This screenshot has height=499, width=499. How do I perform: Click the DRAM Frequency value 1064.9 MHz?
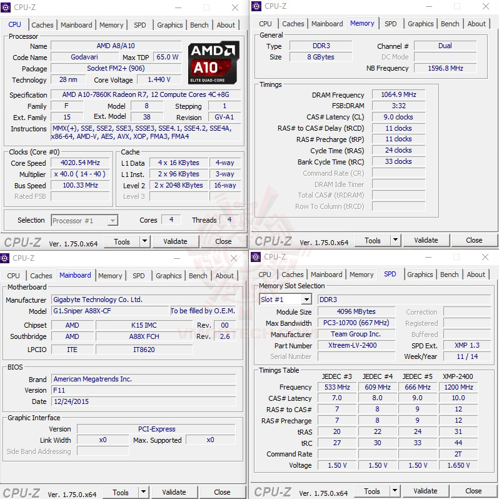398,94
